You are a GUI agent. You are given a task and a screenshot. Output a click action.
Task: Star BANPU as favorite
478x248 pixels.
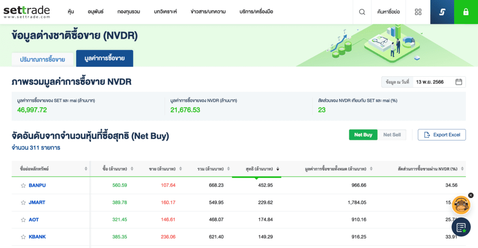pos(23,185)
